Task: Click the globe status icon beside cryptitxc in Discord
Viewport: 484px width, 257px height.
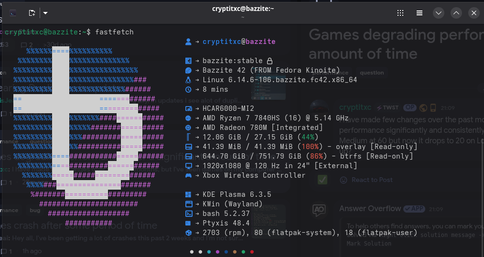Action: point(423,107)
